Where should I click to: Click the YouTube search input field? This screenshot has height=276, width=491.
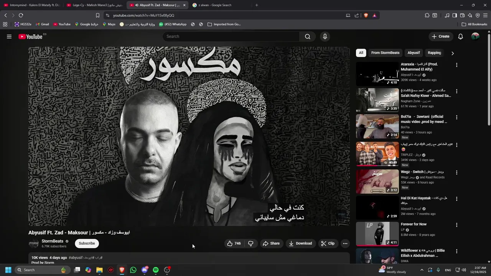tap(231, 36)
